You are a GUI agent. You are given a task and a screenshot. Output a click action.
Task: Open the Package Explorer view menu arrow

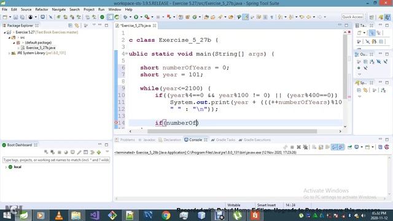coord(94,25)
